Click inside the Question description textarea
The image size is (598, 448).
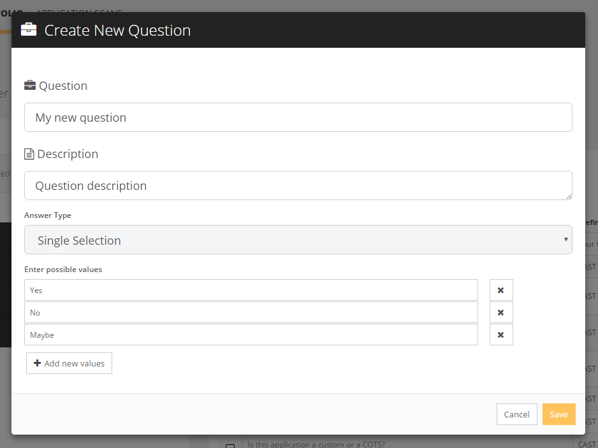pos(298,185)
